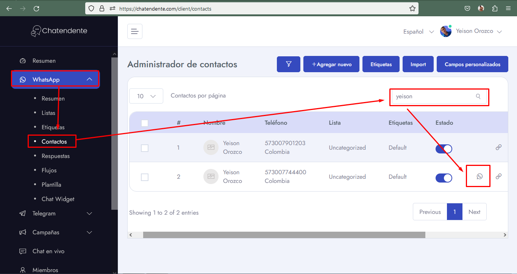This screenshot has width=517, height=274.
Task: Open the contacts per page dropdown
Action: coord(146,96)
